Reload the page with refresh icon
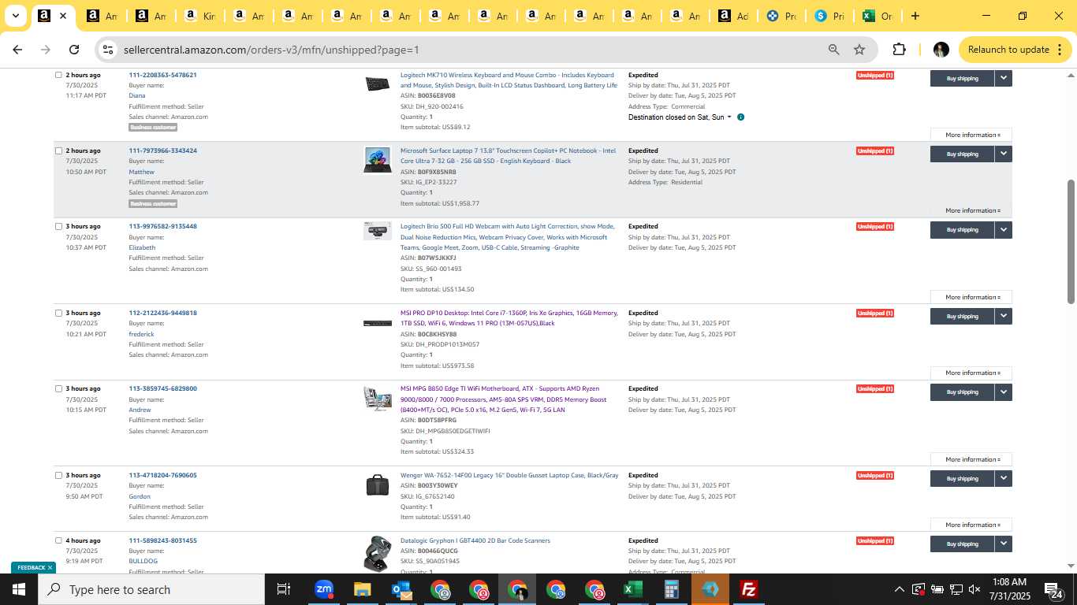The height and width of the screenshot is (605, 1077). pyautogui.click(x=74, y=50)
